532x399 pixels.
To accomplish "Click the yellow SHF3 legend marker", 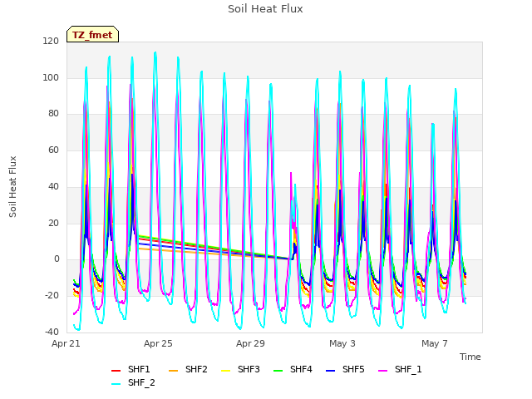I will (x=225, y=371).
